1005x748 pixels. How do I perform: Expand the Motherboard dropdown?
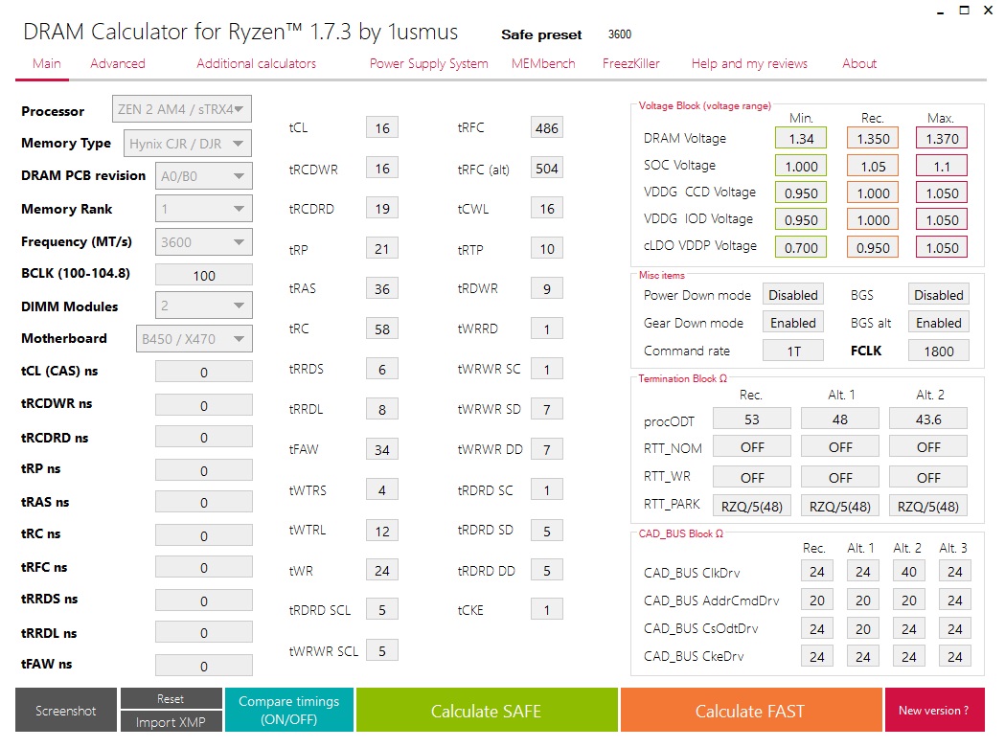coord(194,338)
